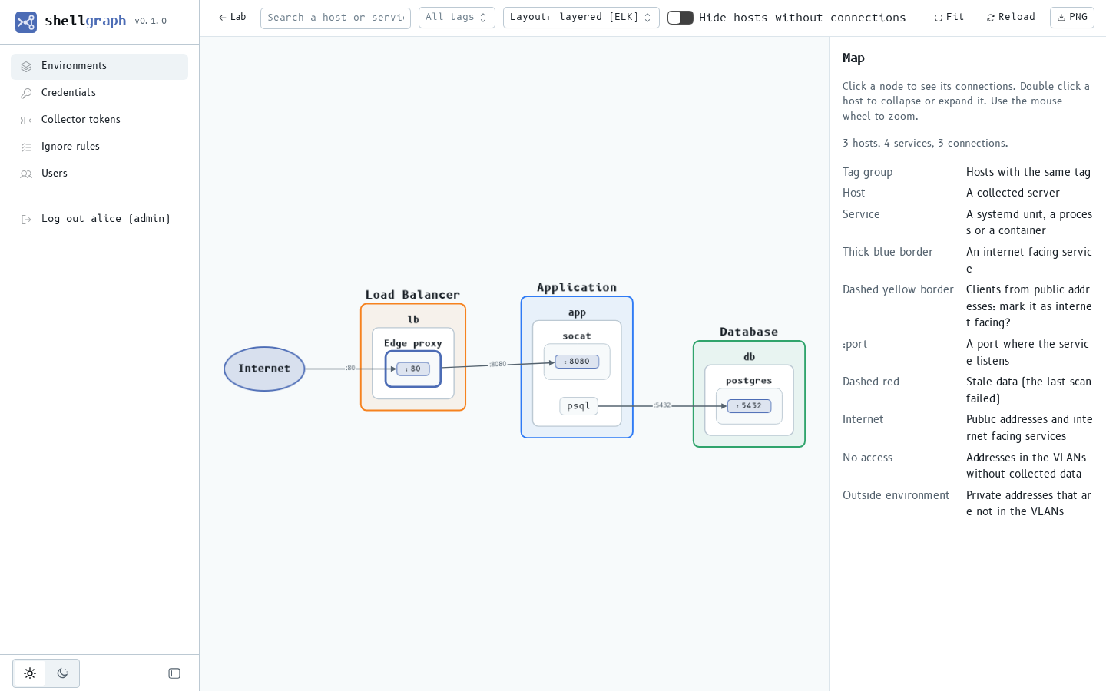Click the :5432 connection edge label

(x=662, y=405)
